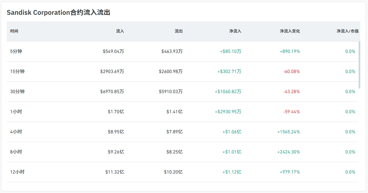Click net inflow +$1060.82万

228,91
